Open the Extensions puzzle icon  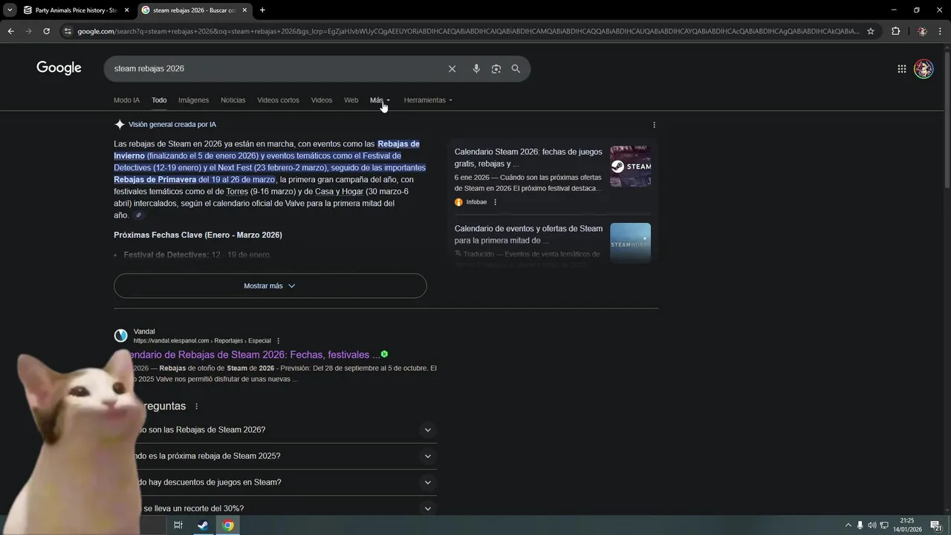(895, 31)
